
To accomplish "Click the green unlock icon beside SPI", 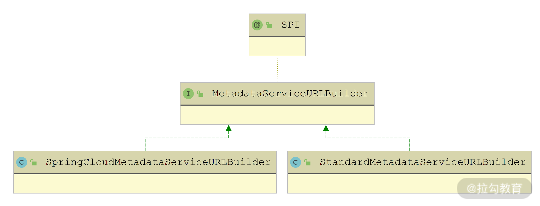I will [269, 25].
